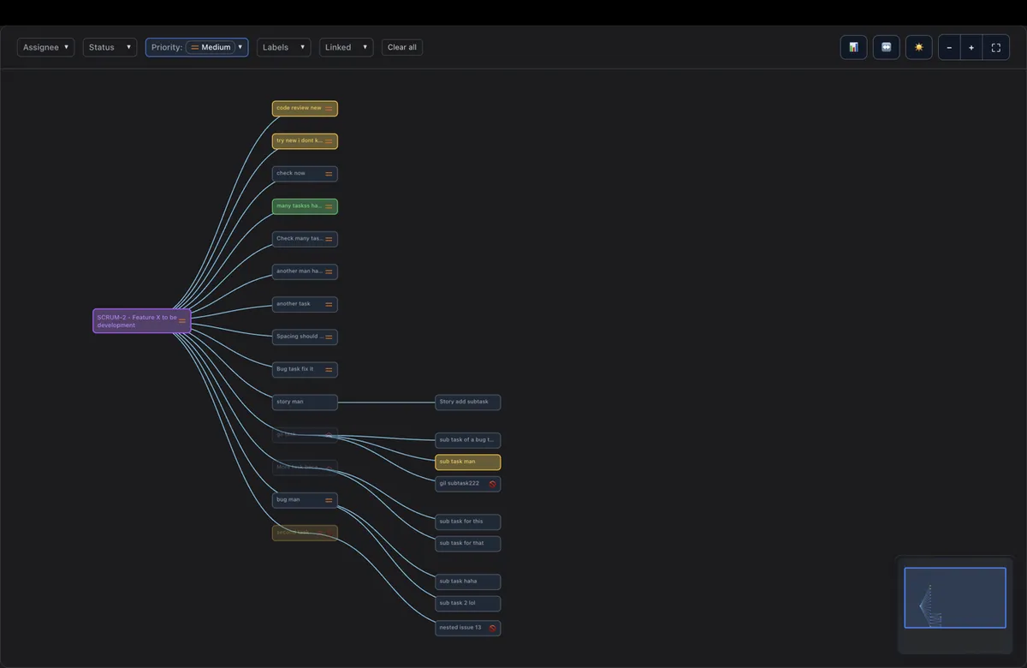Select the 'sub task of a bug t...' node
Viewport: 1027px width, 668px height.
point(468,440)
